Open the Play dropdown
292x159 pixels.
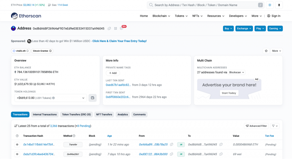(260, 28)
